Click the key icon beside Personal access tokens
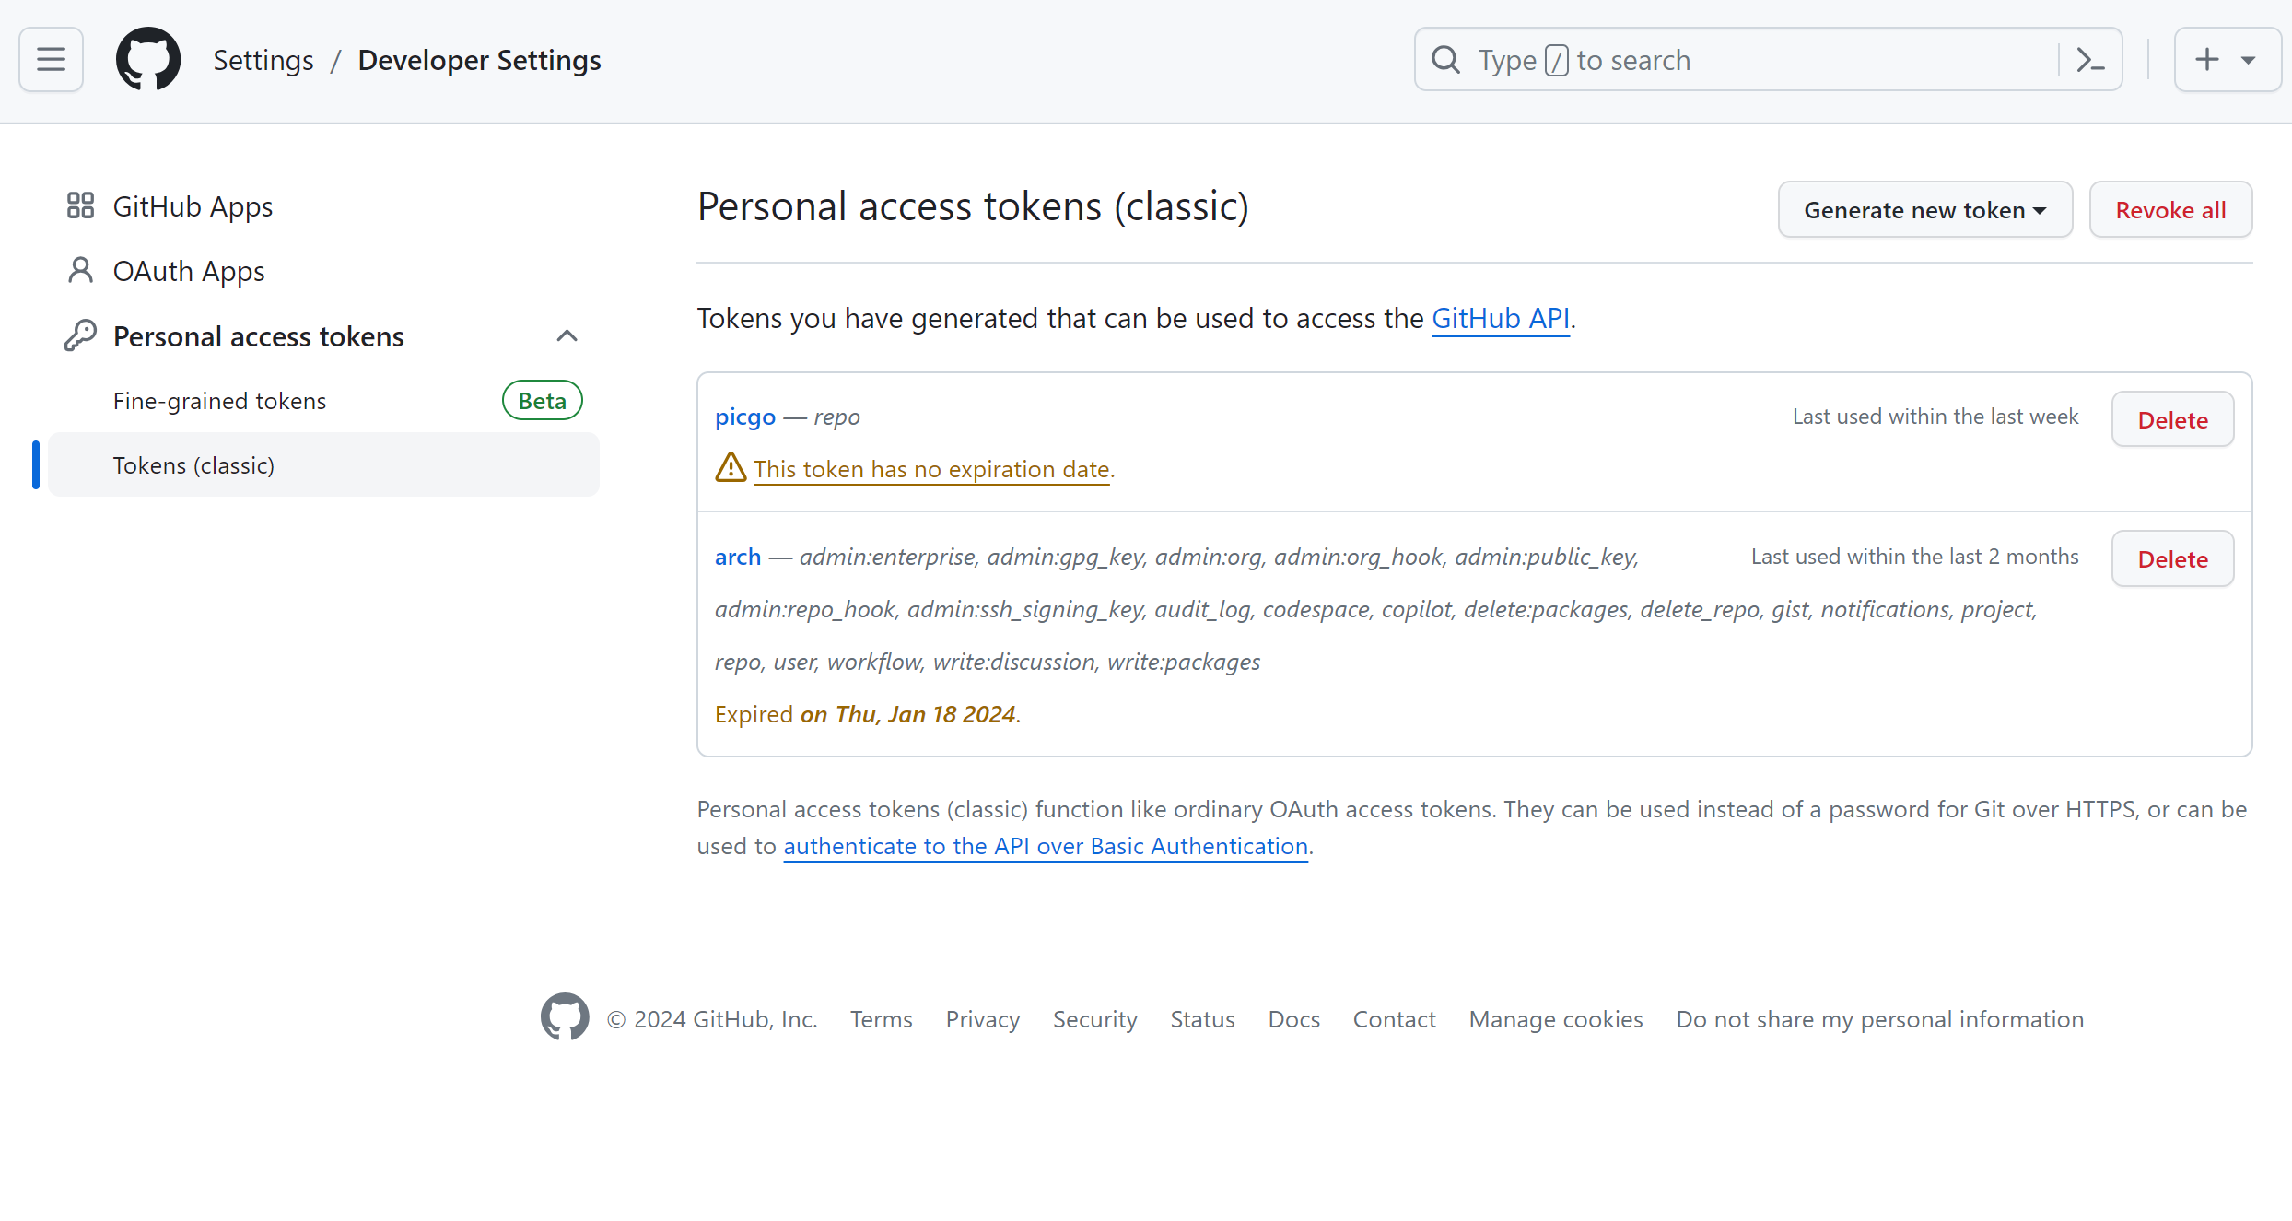Image resolution: width=2292 pixels, height=1221 pixels. coord(80,335)
